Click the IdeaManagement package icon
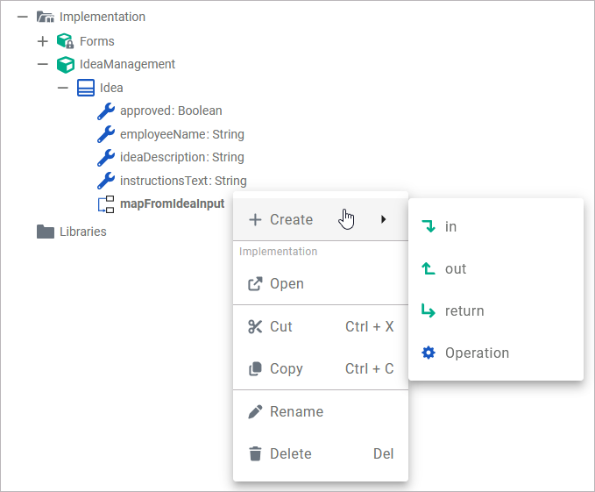Image resolution: width=595 pixels, height=492 pixels. pyautogui.click(x=66, y=64)
